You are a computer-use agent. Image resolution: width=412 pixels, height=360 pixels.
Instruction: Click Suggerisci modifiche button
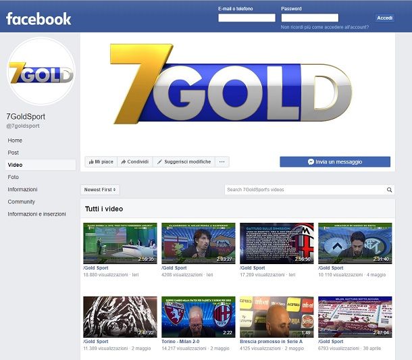coord(184,162)
